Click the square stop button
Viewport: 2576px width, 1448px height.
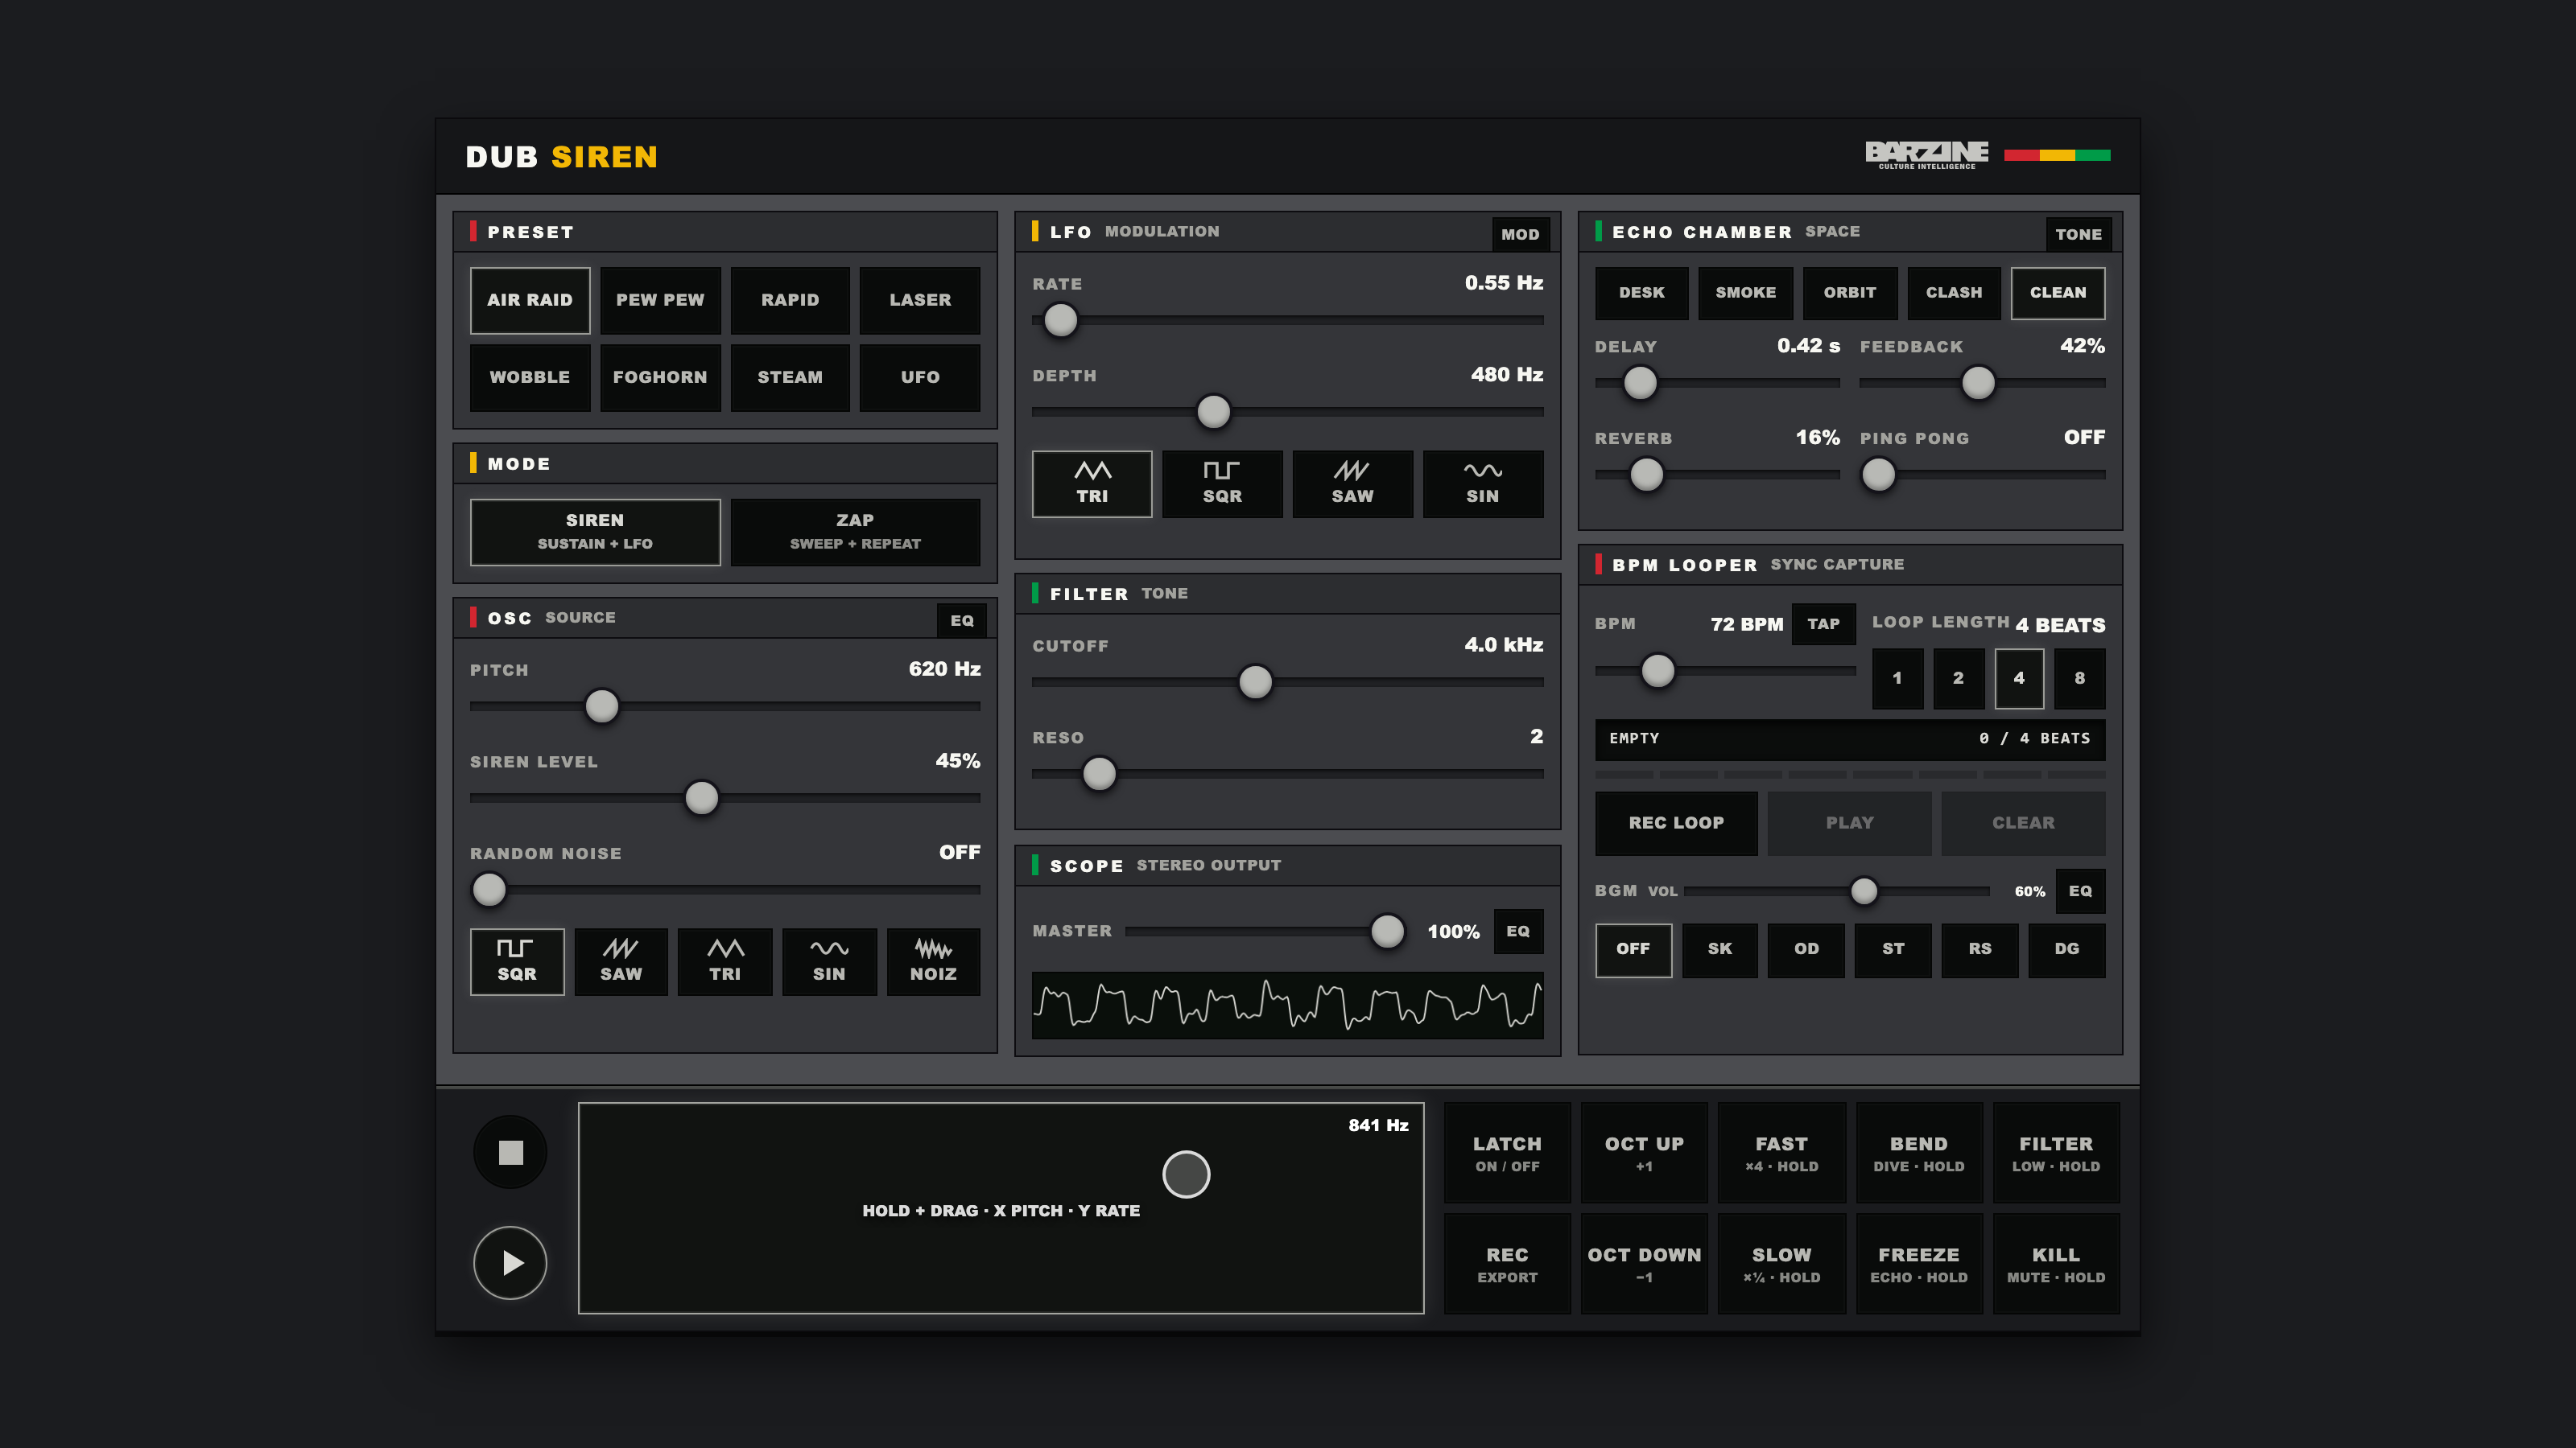pos(510,1152)
